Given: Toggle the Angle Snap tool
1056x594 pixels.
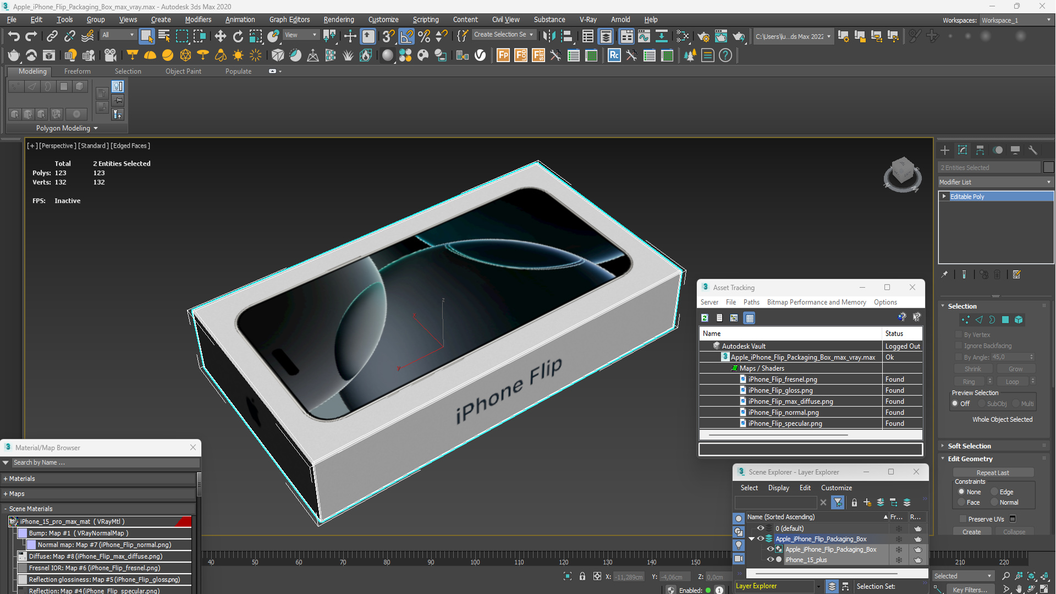Looking at the screenshot, I should coord(406,36).
